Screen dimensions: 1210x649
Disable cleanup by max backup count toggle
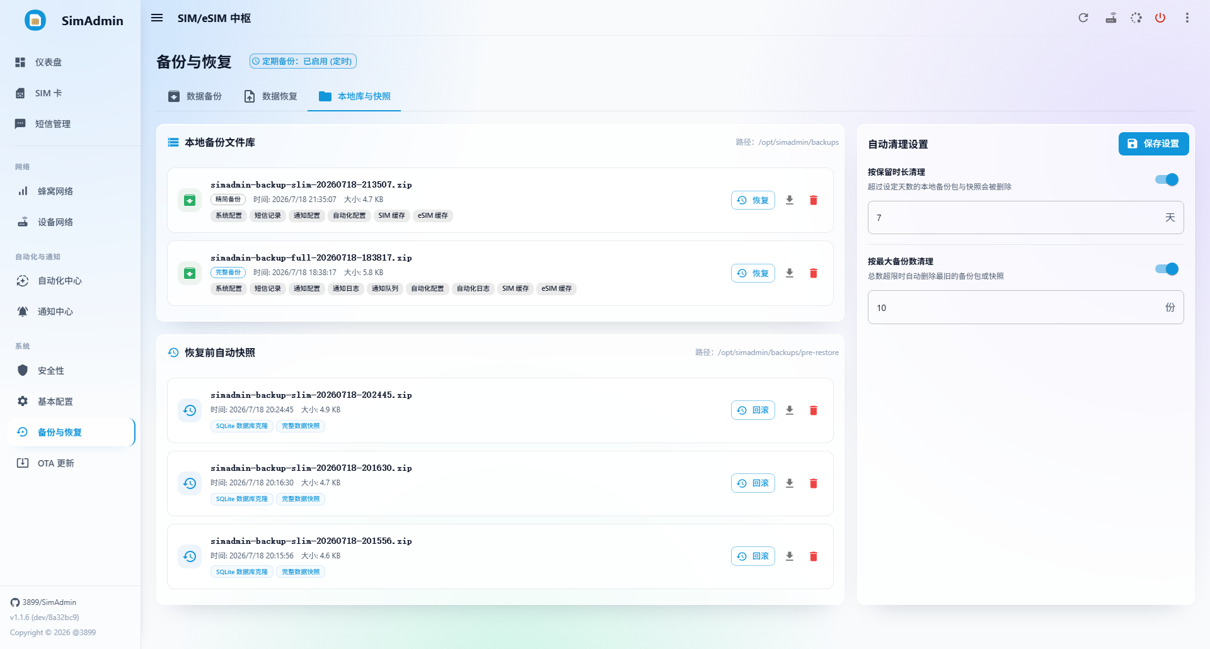[x=1167, y=269]
